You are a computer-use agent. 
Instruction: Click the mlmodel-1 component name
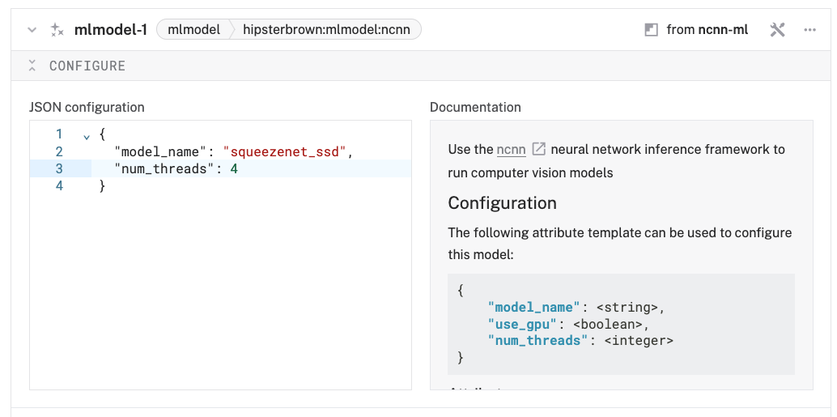[111, 30]
